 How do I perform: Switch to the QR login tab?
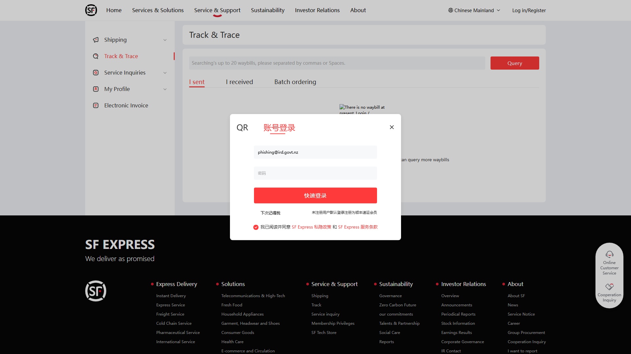(x=242, y=127)
